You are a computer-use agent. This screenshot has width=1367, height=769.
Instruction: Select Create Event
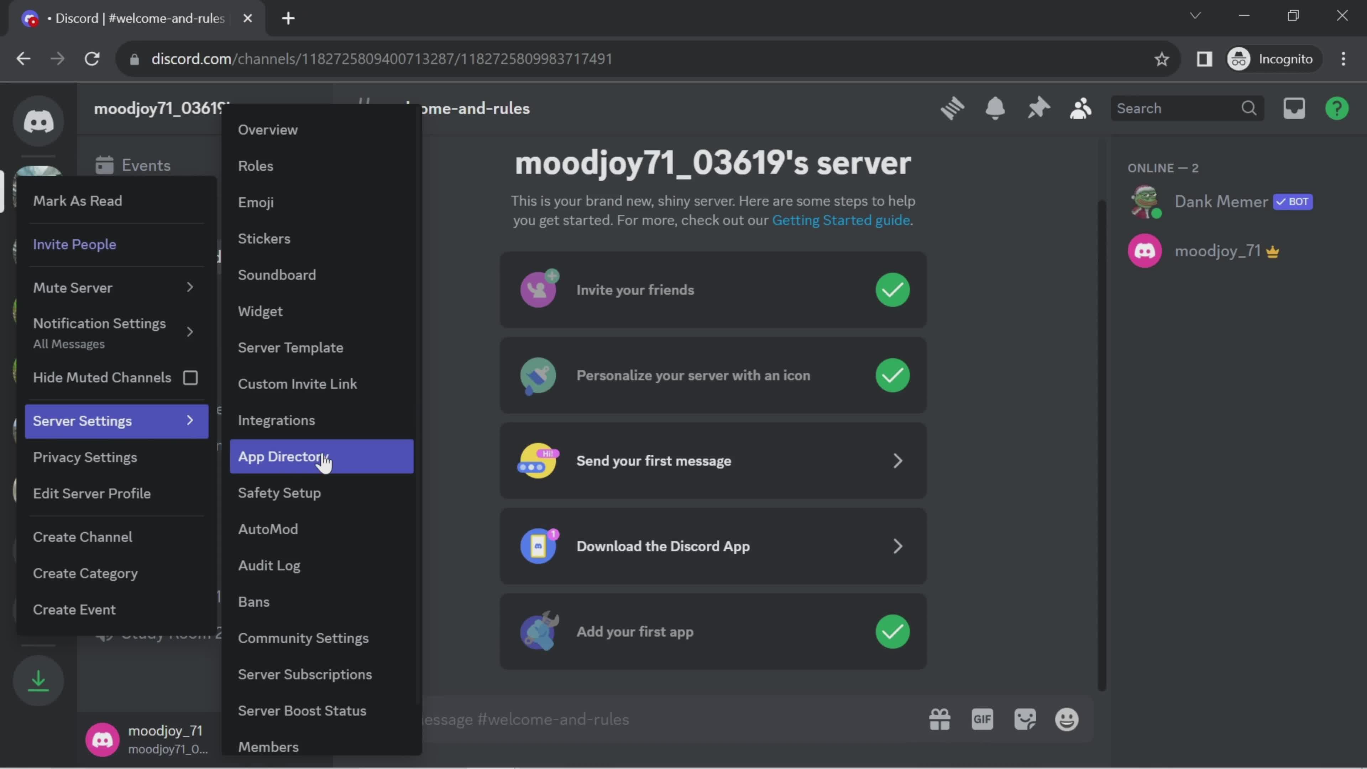coord(117,609)
